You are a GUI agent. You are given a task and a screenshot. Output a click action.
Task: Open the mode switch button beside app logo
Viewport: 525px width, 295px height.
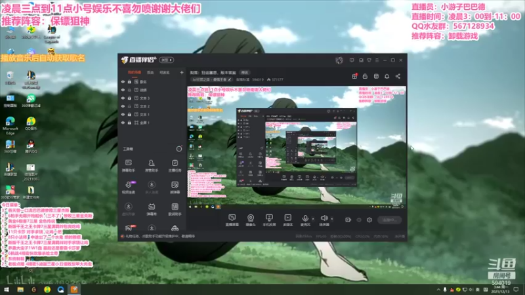click(x=167, y=60)
